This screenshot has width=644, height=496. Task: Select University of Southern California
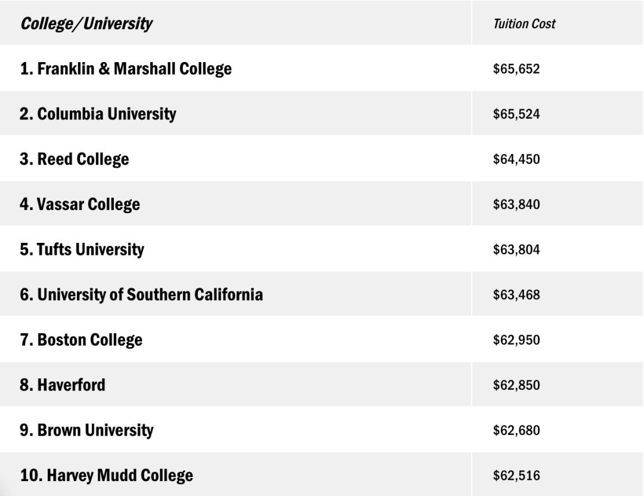[x=141, y=295]
